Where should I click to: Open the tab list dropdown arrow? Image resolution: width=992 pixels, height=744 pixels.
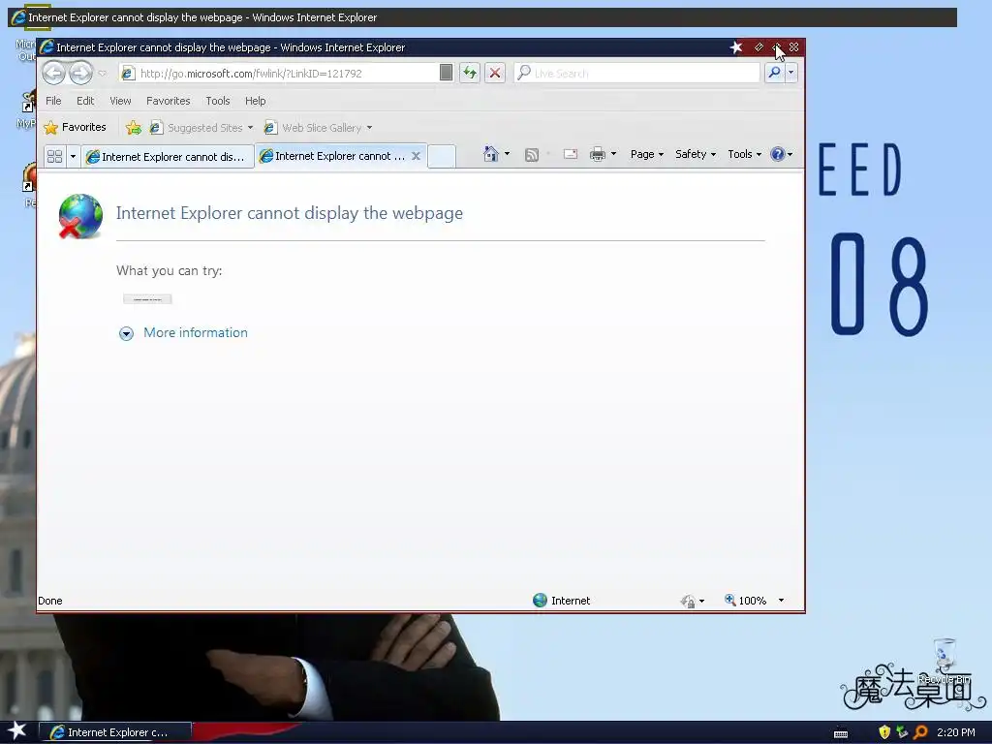pyautogui.click(x=73, y=156)
